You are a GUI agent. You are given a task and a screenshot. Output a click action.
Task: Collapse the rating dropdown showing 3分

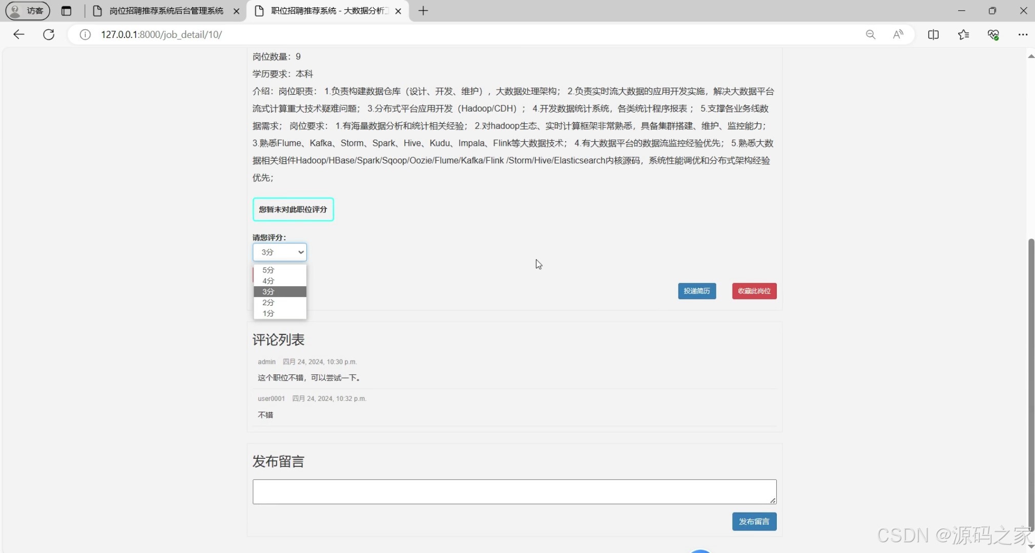279,252
